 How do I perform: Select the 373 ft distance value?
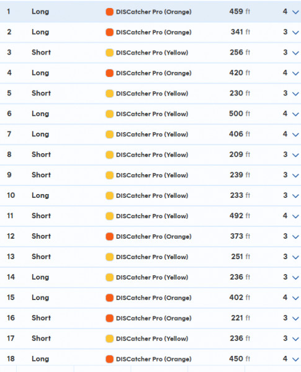click(x=240, y=236)
